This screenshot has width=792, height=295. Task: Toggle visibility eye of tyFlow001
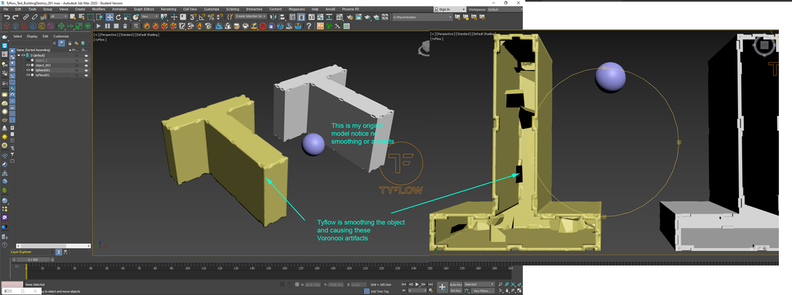(28, 75)
